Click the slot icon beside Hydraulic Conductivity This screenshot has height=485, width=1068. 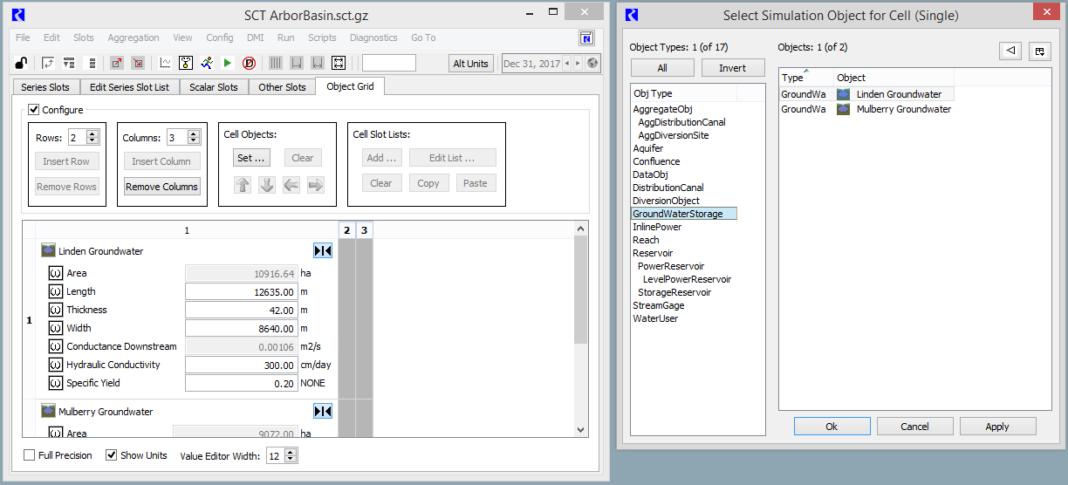tap(56, 365)
